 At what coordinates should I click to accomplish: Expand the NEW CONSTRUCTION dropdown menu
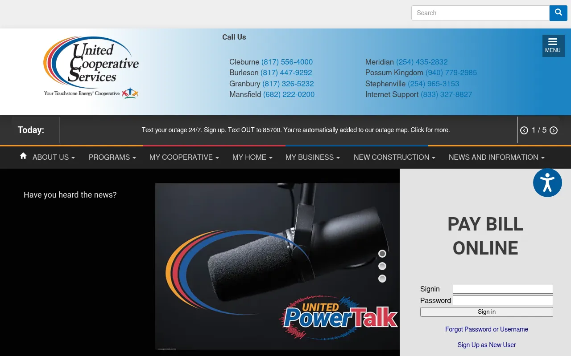pos(394,158)
